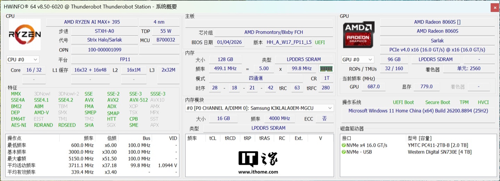500x181 pixels.
Task: Click the tRAS column header
Action: click(x=265, y=138)
